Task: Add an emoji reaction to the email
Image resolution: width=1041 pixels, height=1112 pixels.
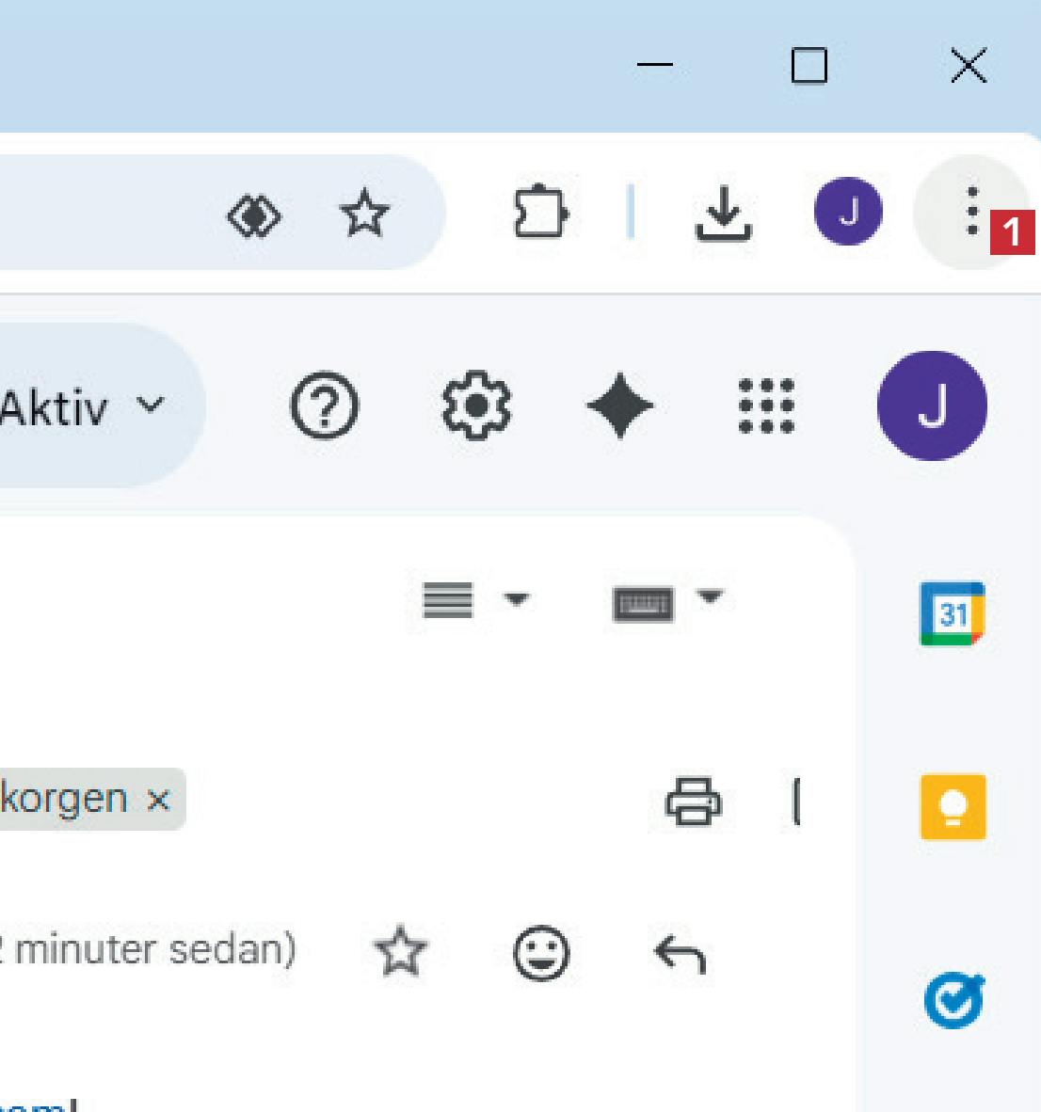Action: [x=541, y=954]
